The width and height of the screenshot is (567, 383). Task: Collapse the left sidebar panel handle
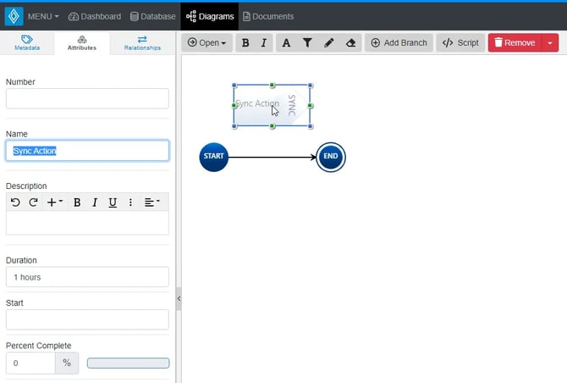pos(179,298)
